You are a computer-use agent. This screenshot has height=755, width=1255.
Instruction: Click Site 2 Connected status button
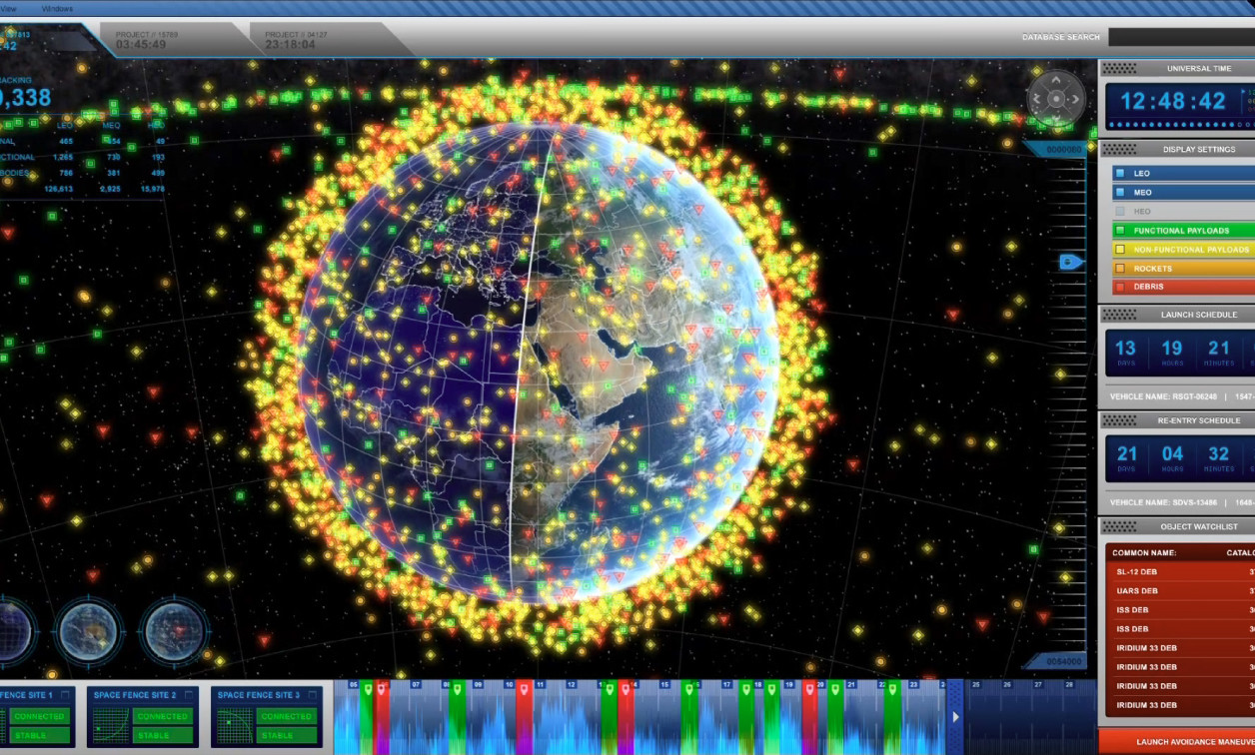163,716
